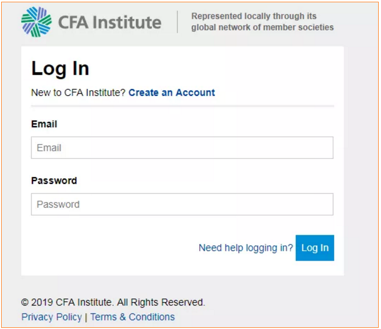381x329 pixels.
Task: Open the Terms & Conditions link
Action: 133,317
